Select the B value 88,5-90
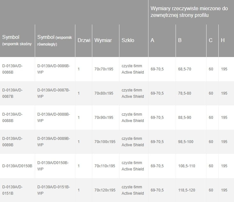This screenshot has width=234, height=202. pos(185,118)
